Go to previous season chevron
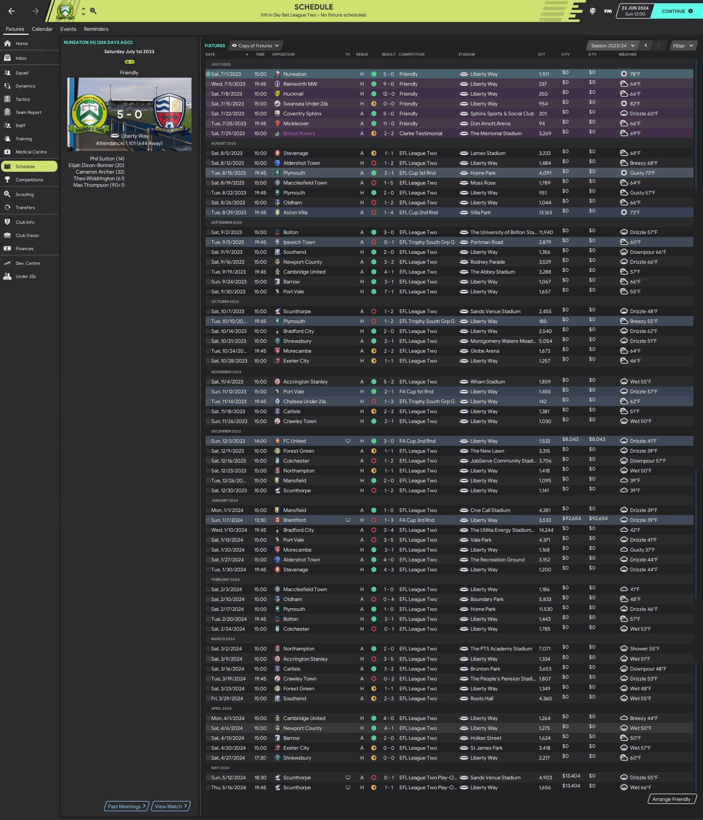 pyautogui.click(x=646, y=45)
